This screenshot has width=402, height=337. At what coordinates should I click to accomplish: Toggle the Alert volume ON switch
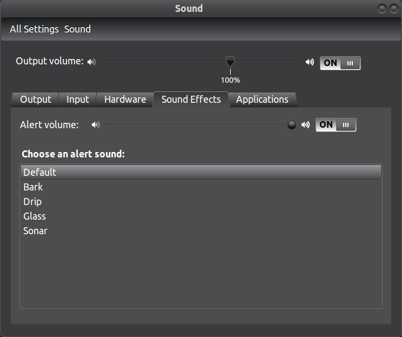coord(336,125)
